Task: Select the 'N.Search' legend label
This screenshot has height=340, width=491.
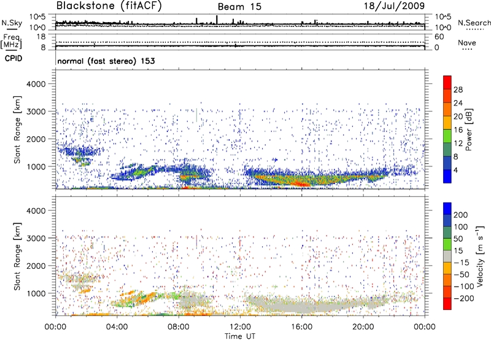Action: click(474, 23)
